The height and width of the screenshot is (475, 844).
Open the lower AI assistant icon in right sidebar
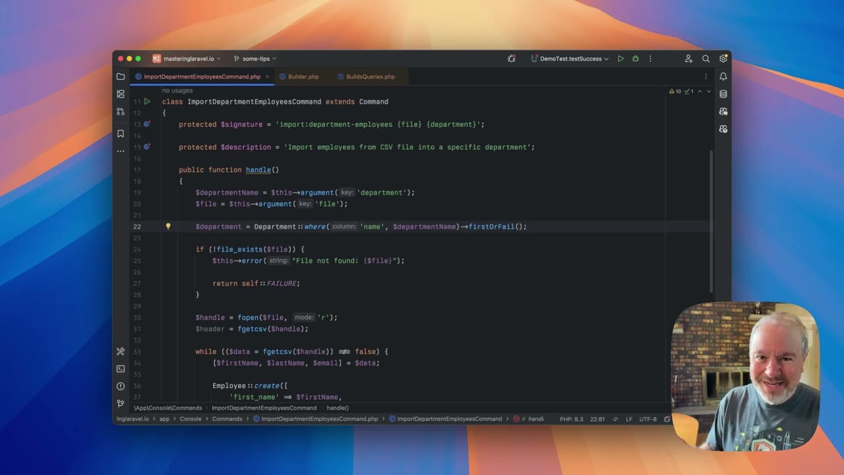(x=723, y=129)
